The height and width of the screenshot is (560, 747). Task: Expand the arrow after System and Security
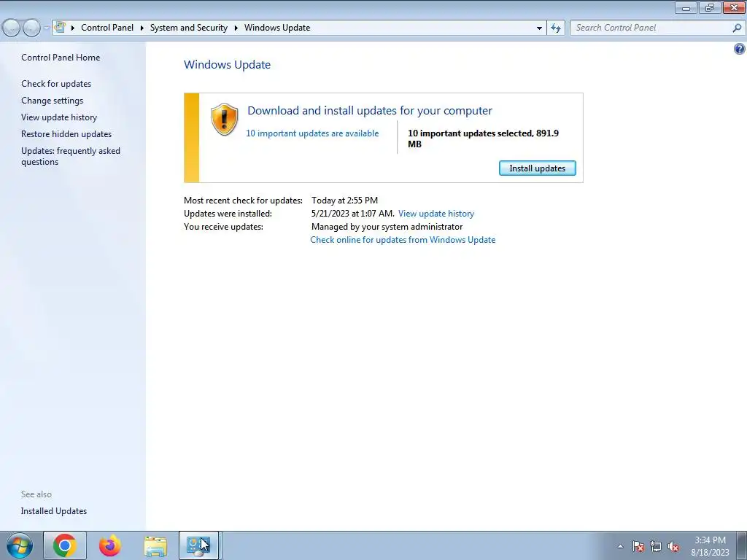pos(236,28)
